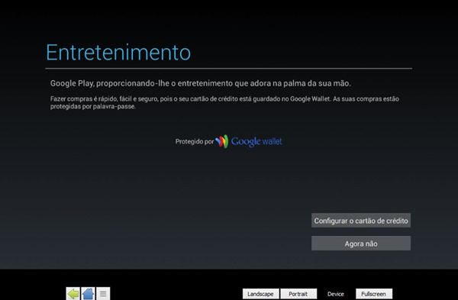The image size is (458, 300).
Task: Click the Google Play description sentence
Action: point(200,83)
